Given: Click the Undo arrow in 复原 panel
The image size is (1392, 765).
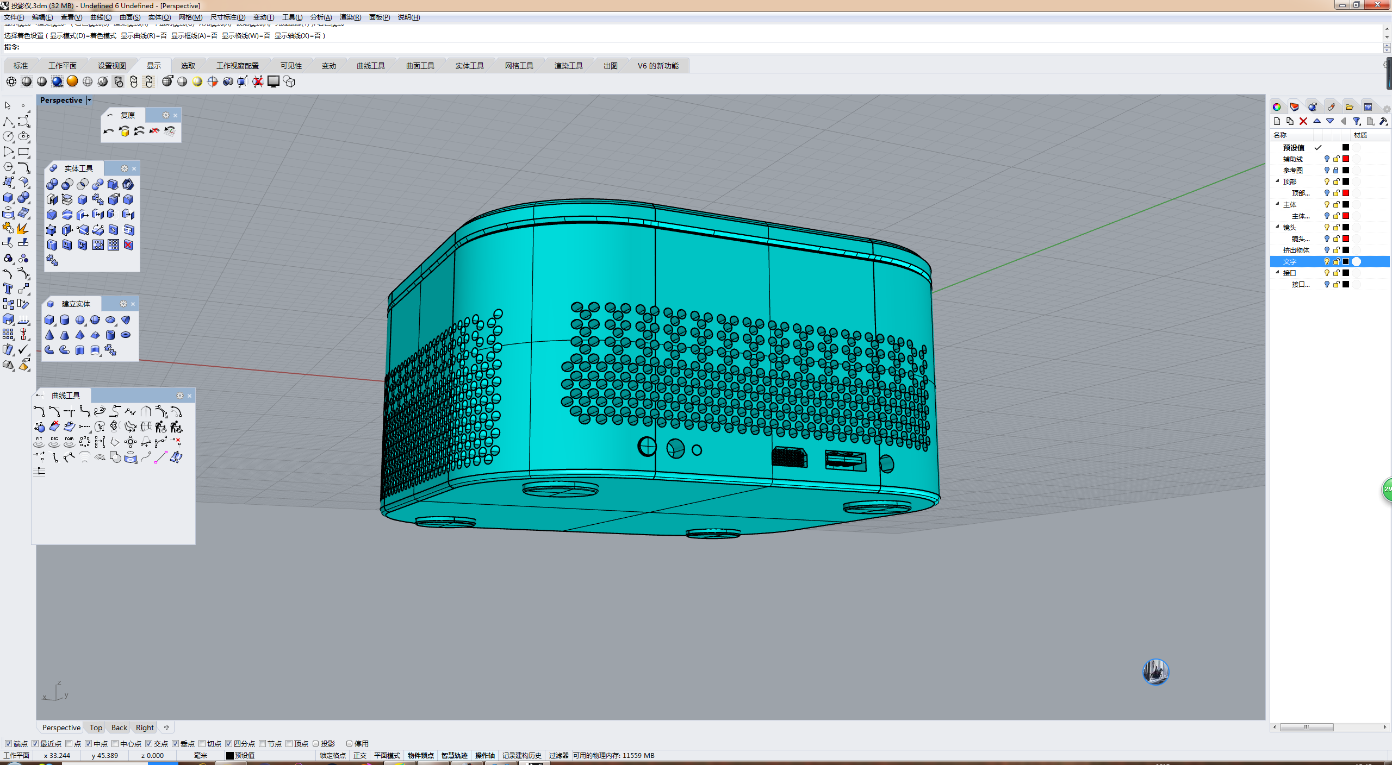Looking at the screenshot, I should pyautogui.click(x=109, y=131).
